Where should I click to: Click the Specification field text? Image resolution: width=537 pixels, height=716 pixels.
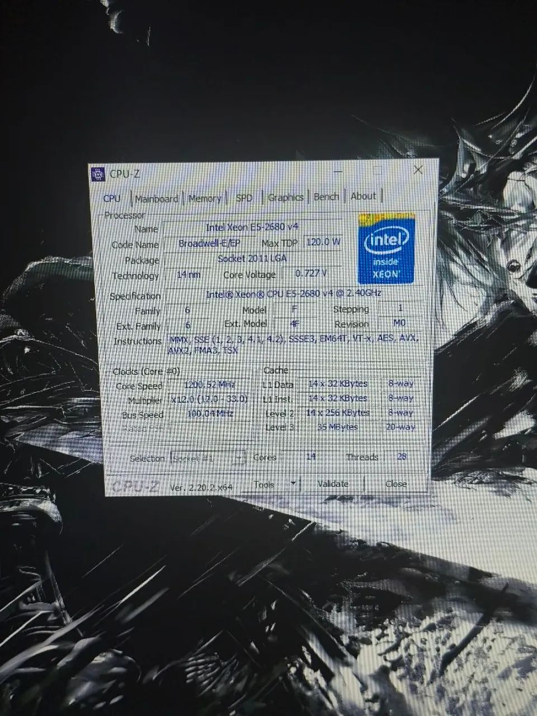click(x=294, y=294)
